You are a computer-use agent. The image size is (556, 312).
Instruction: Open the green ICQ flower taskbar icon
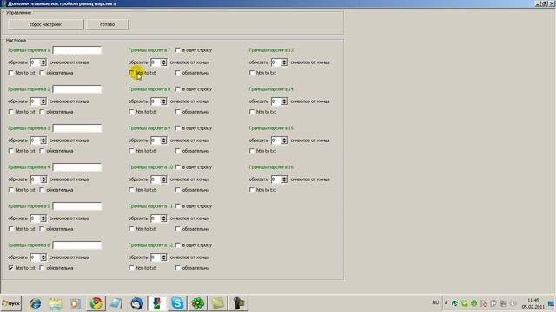point(197,303)
